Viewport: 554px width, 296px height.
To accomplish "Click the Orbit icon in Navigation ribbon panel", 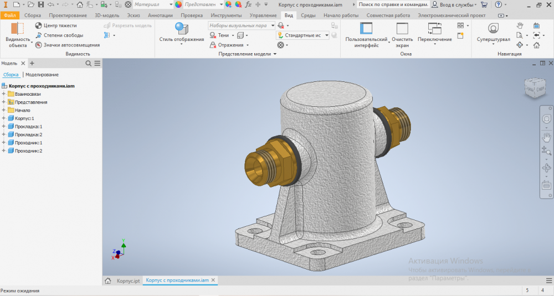I will (x=520, y=45).
